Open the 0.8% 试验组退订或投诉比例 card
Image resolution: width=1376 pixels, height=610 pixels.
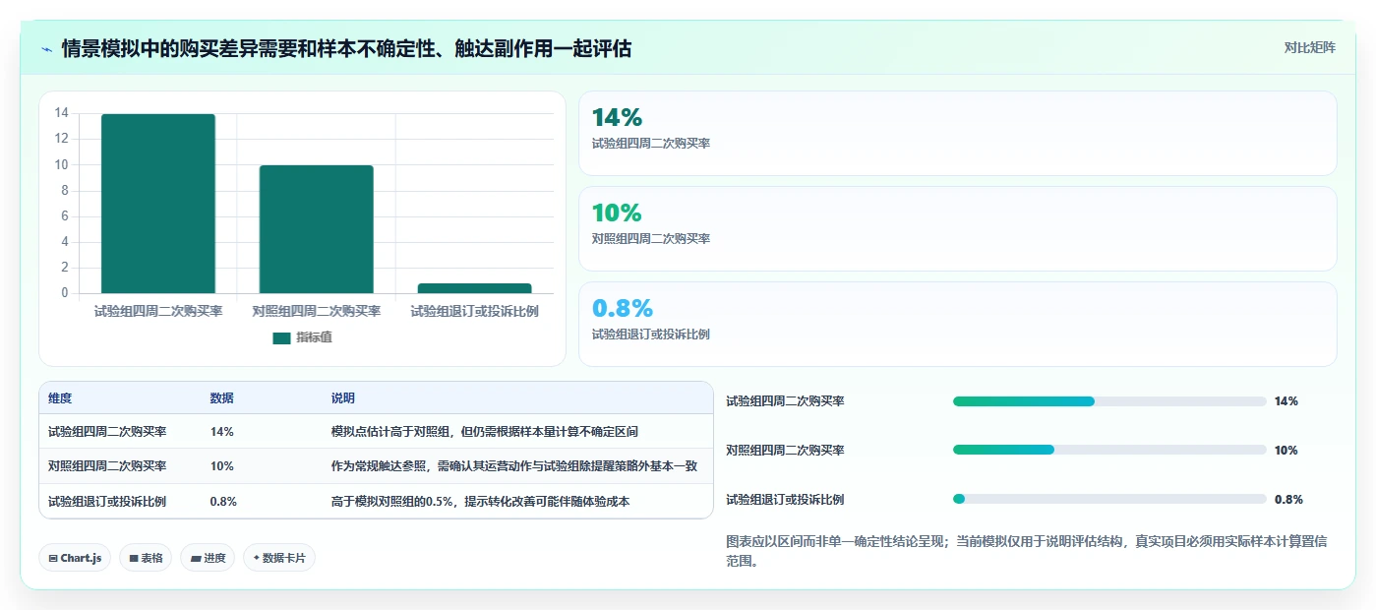click(957, 324)
